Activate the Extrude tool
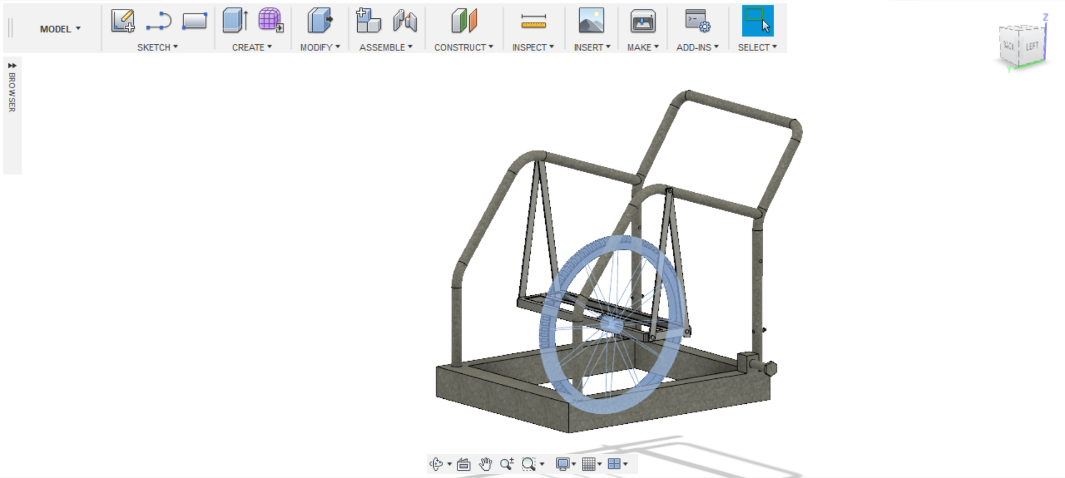 click(x=235, y=20)
